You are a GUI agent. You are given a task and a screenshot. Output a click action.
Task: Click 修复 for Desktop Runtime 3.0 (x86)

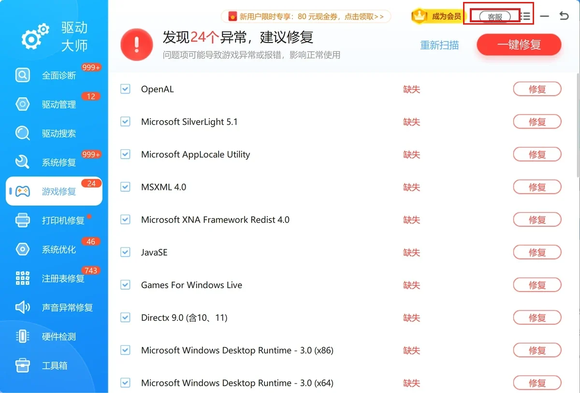tap(537, 350)
